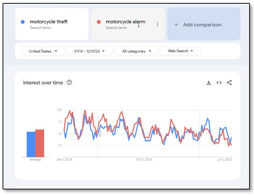Open the All categories dropdown
The width and height of the screenshot is (254, 195).
(136, 51)
